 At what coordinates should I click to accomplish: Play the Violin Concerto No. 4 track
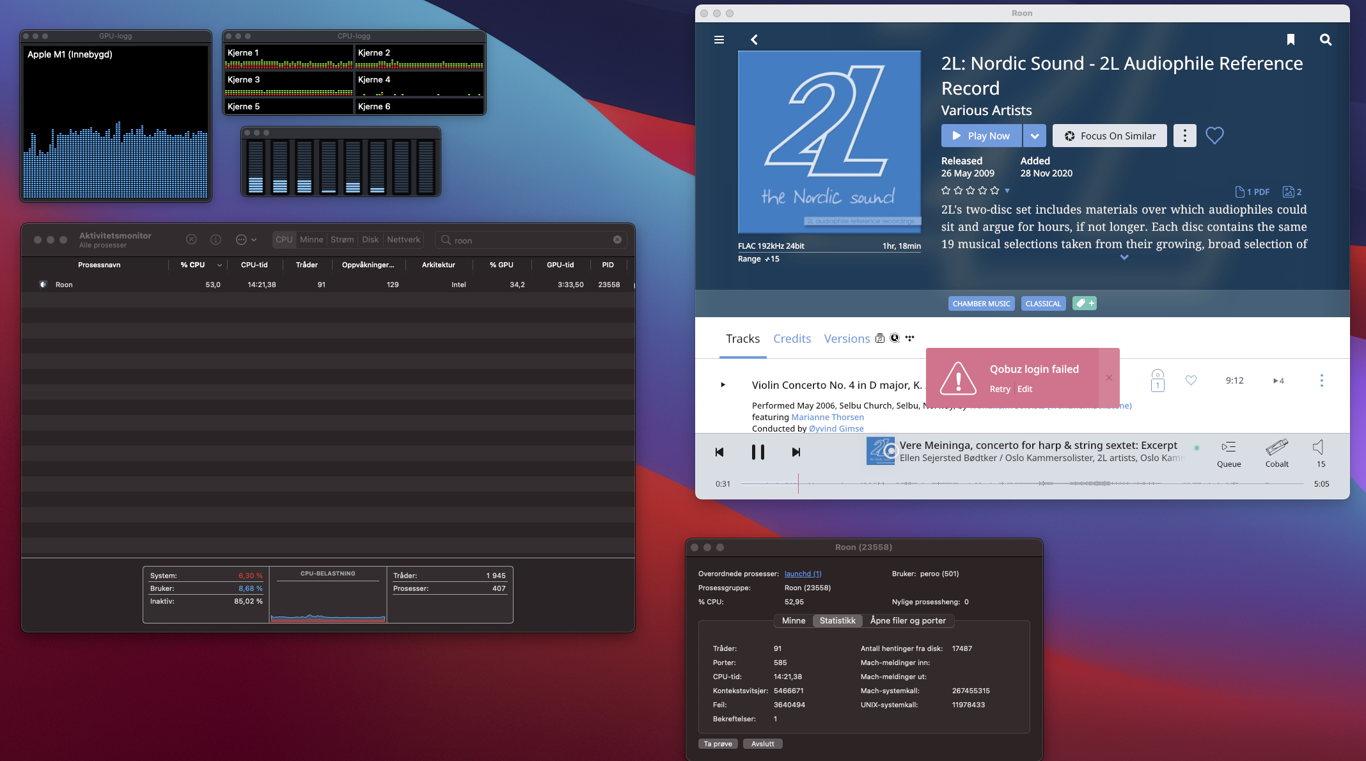click(x=723, y=384)
